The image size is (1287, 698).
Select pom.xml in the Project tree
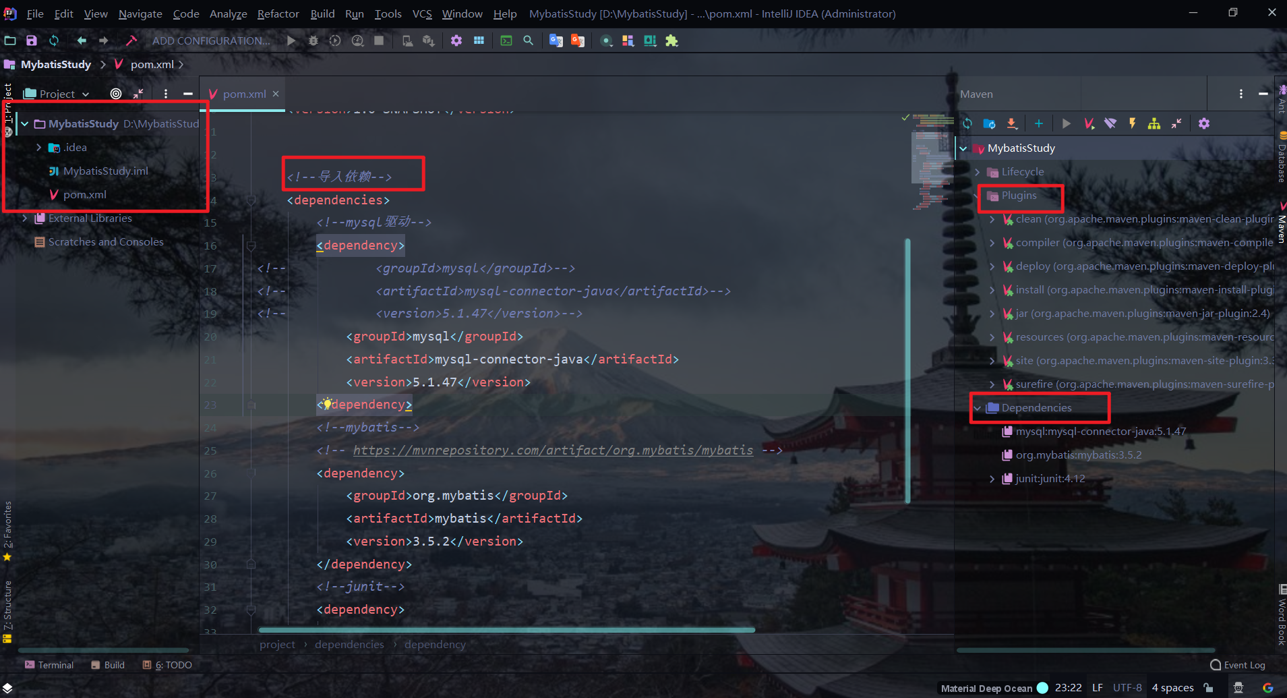point(84,195)
